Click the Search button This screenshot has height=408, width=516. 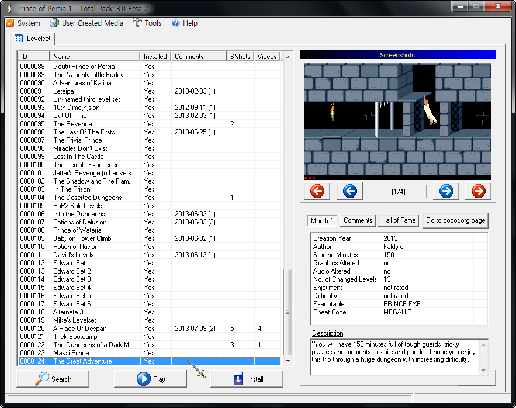click(x=53, y=379)
